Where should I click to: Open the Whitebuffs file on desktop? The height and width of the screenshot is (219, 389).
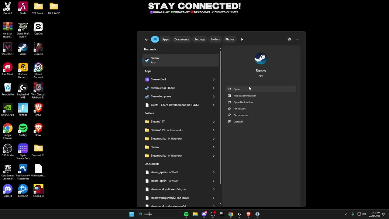click(x=38, y=171)
